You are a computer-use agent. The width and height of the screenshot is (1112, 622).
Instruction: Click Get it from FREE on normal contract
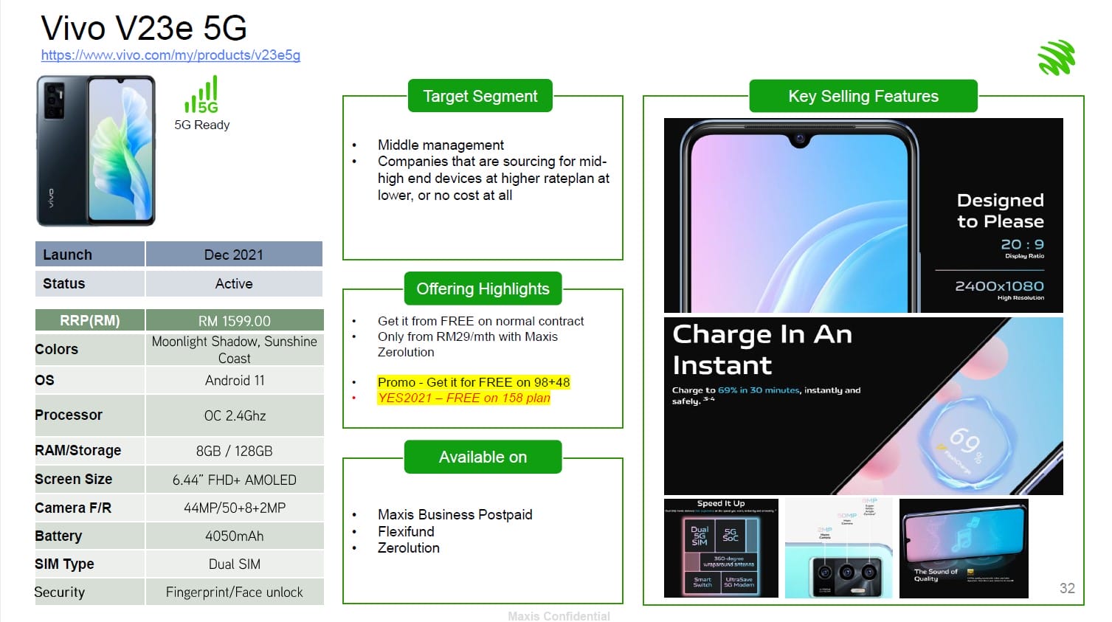(480, 321)
